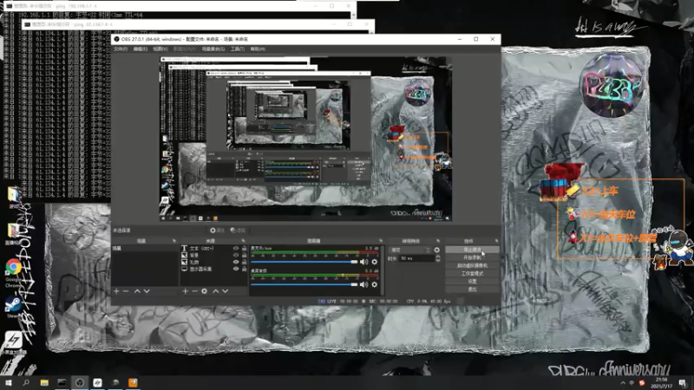The image size is (694, 390).
Task: Open the Windows Start menu
Action: [9, 382]
